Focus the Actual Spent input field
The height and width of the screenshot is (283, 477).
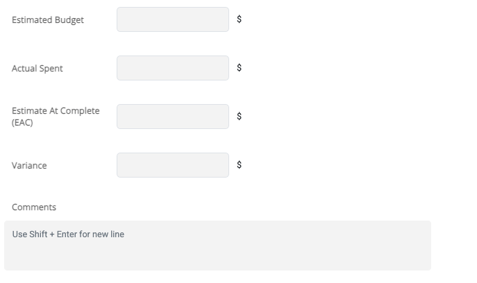point(172,68)
